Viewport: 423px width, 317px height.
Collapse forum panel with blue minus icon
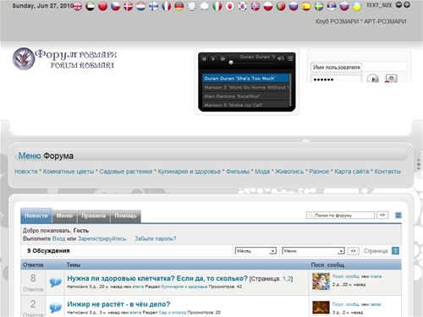click(398, 216)
